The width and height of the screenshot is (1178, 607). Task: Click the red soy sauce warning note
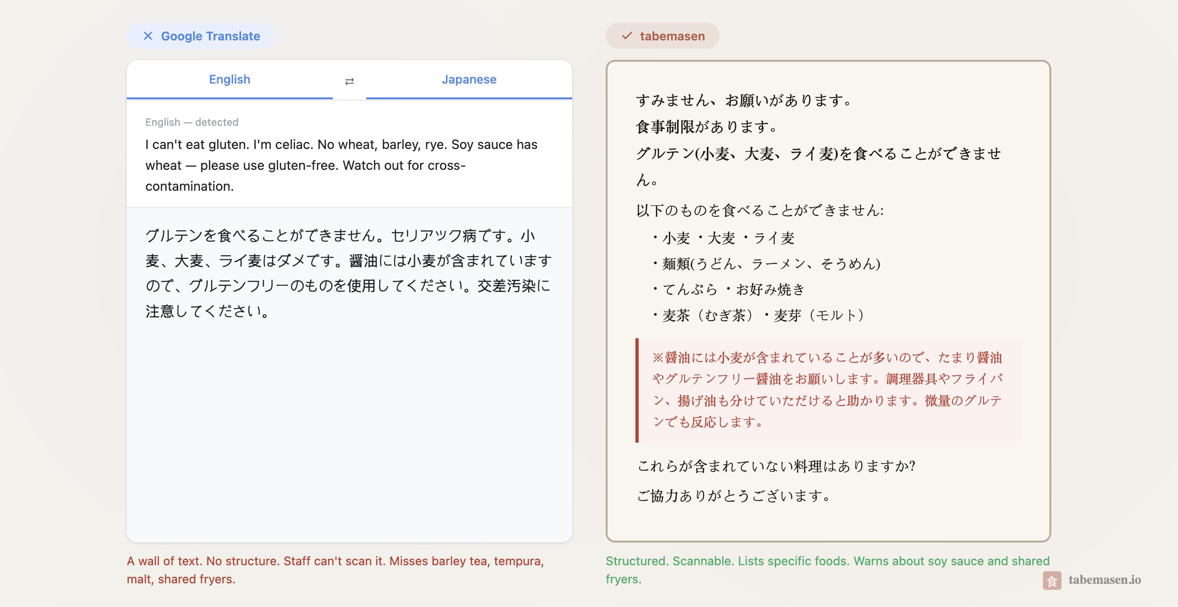pyautogui.click(x=828, y=390)
